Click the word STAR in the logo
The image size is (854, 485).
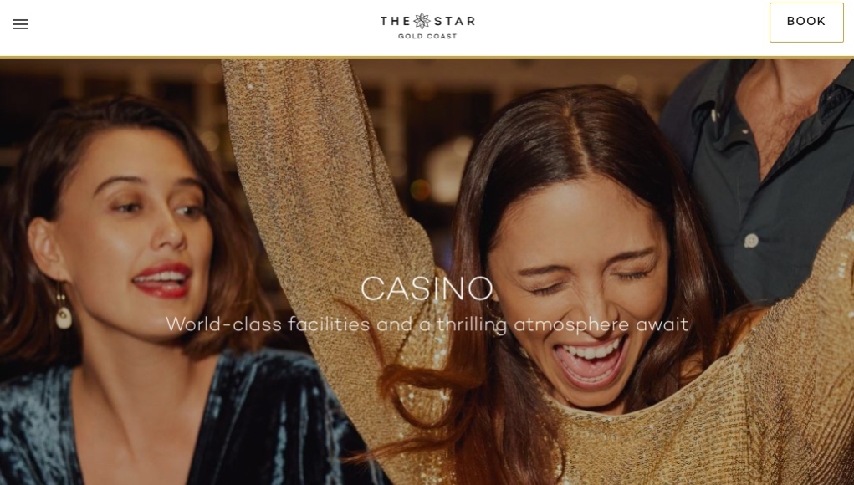pos(454,21)
